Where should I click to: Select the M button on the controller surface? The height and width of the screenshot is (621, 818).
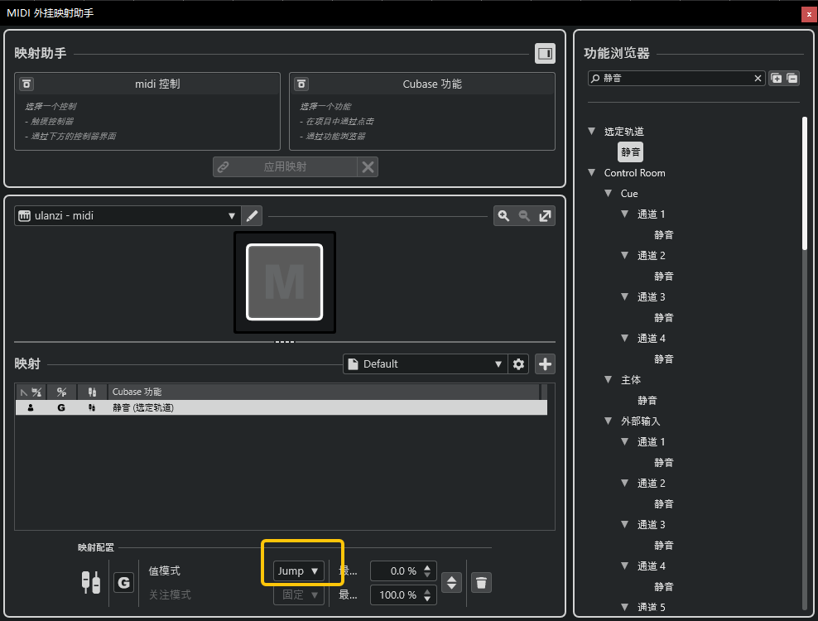click(284, 282)
